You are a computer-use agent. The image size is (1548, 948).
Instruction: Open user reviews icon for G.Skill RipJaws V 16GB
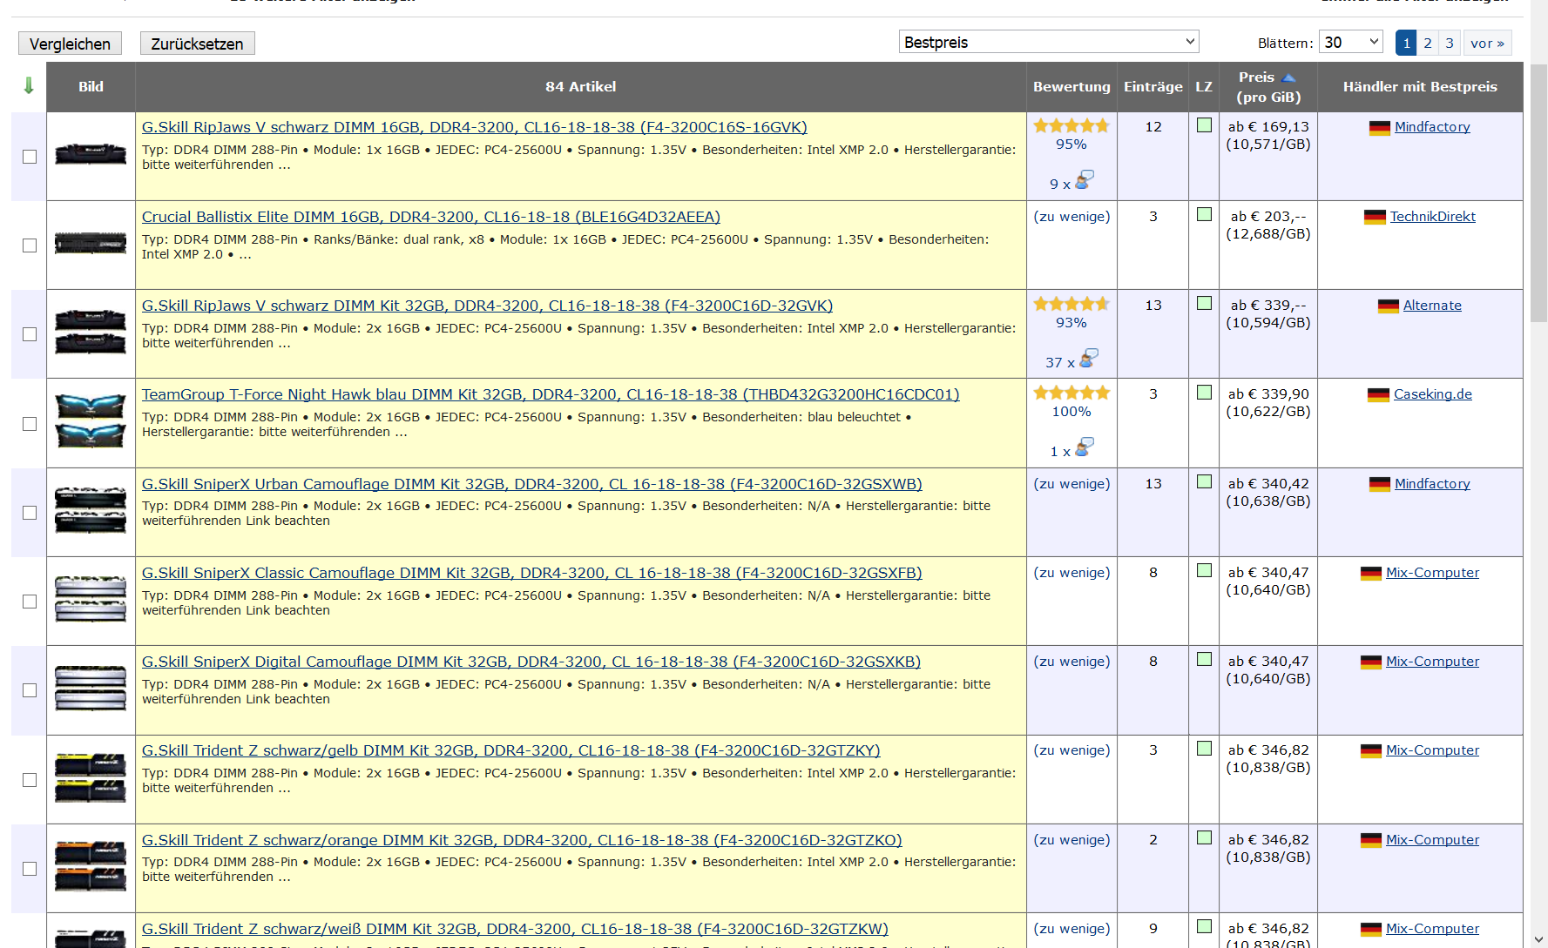pyautogui.click(x=1085, y=180)
